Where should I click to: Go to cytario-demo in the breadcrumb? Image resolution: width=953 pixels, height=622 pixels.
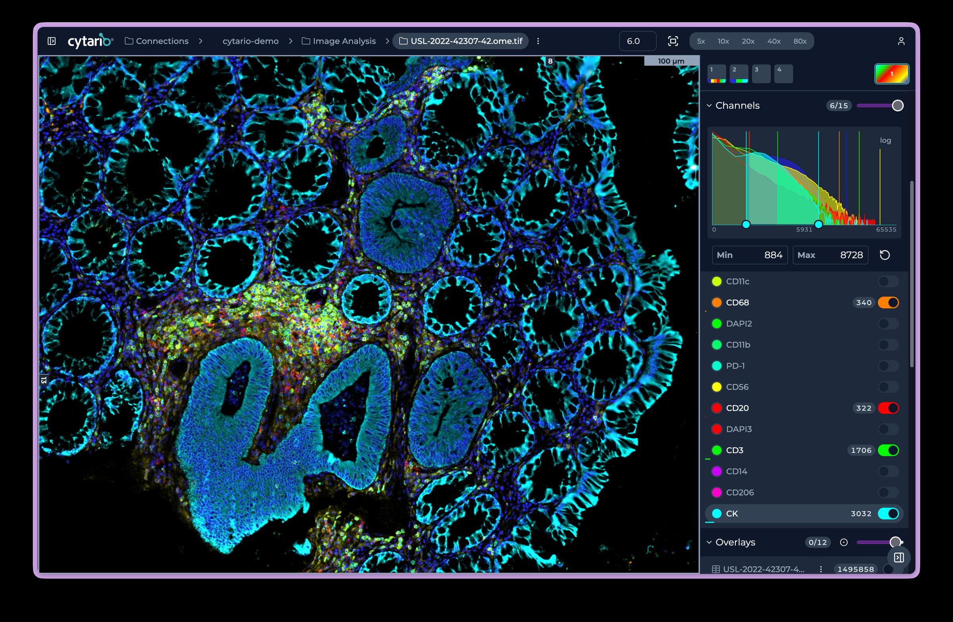click(x=250, y=41)
